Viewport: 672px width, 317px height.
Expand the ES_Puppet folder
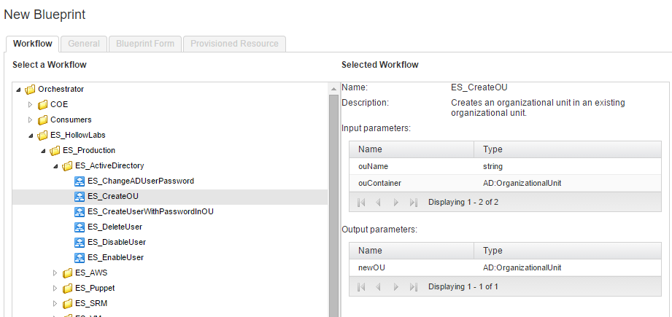coord(55,288)
